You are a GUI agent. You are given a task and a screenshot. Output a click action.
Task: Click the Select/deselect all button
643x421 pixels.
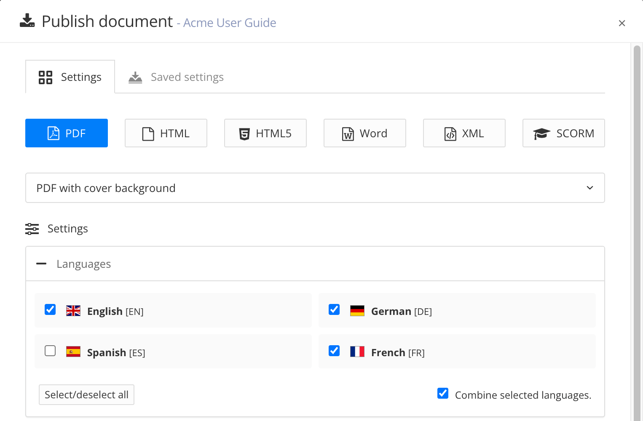pos(86,394)
